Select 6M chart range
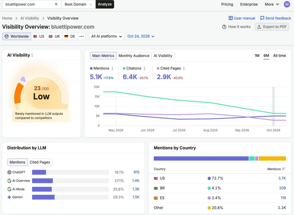Screen dimensions: 294x215 pos(266,56)
